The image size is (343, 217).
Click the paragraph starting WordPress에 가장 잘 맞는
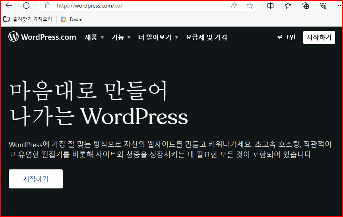pos(170,149)
